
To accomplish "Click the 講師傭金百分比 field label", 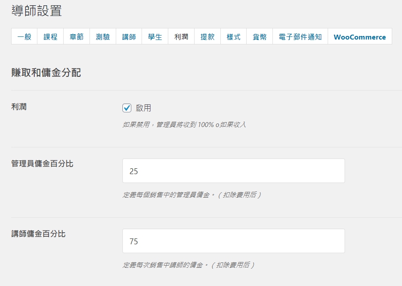I will 38,234.
